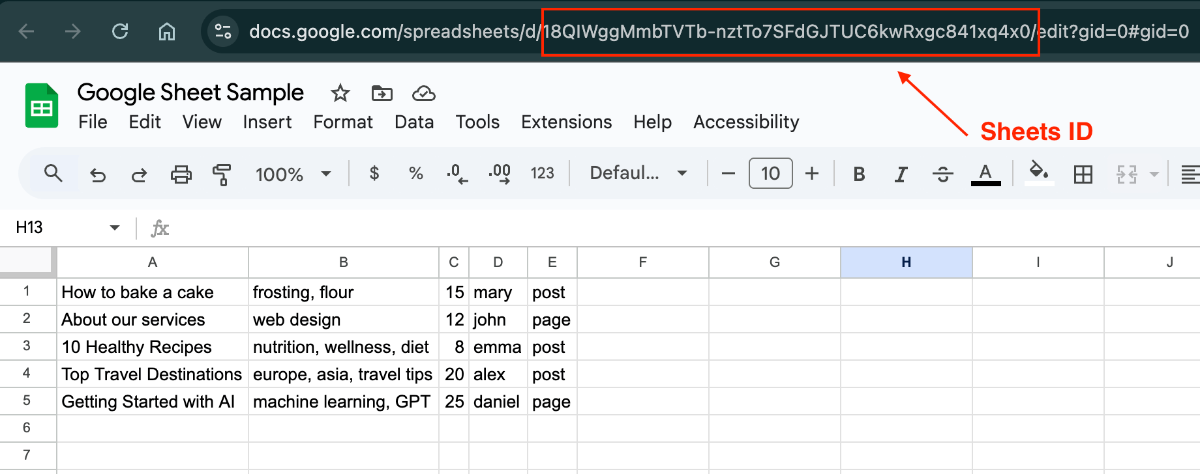Image resolution: width=1200 pixels, height=474 pixels.
Task: Expand the merge cells dropdown arrow
Action: point(1154,174)
